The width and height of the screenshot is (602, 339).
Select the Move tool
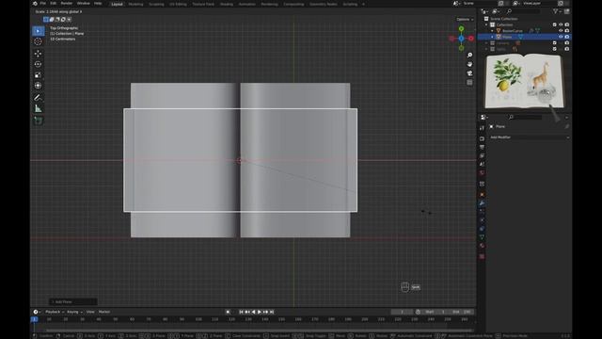click(38, 54)
